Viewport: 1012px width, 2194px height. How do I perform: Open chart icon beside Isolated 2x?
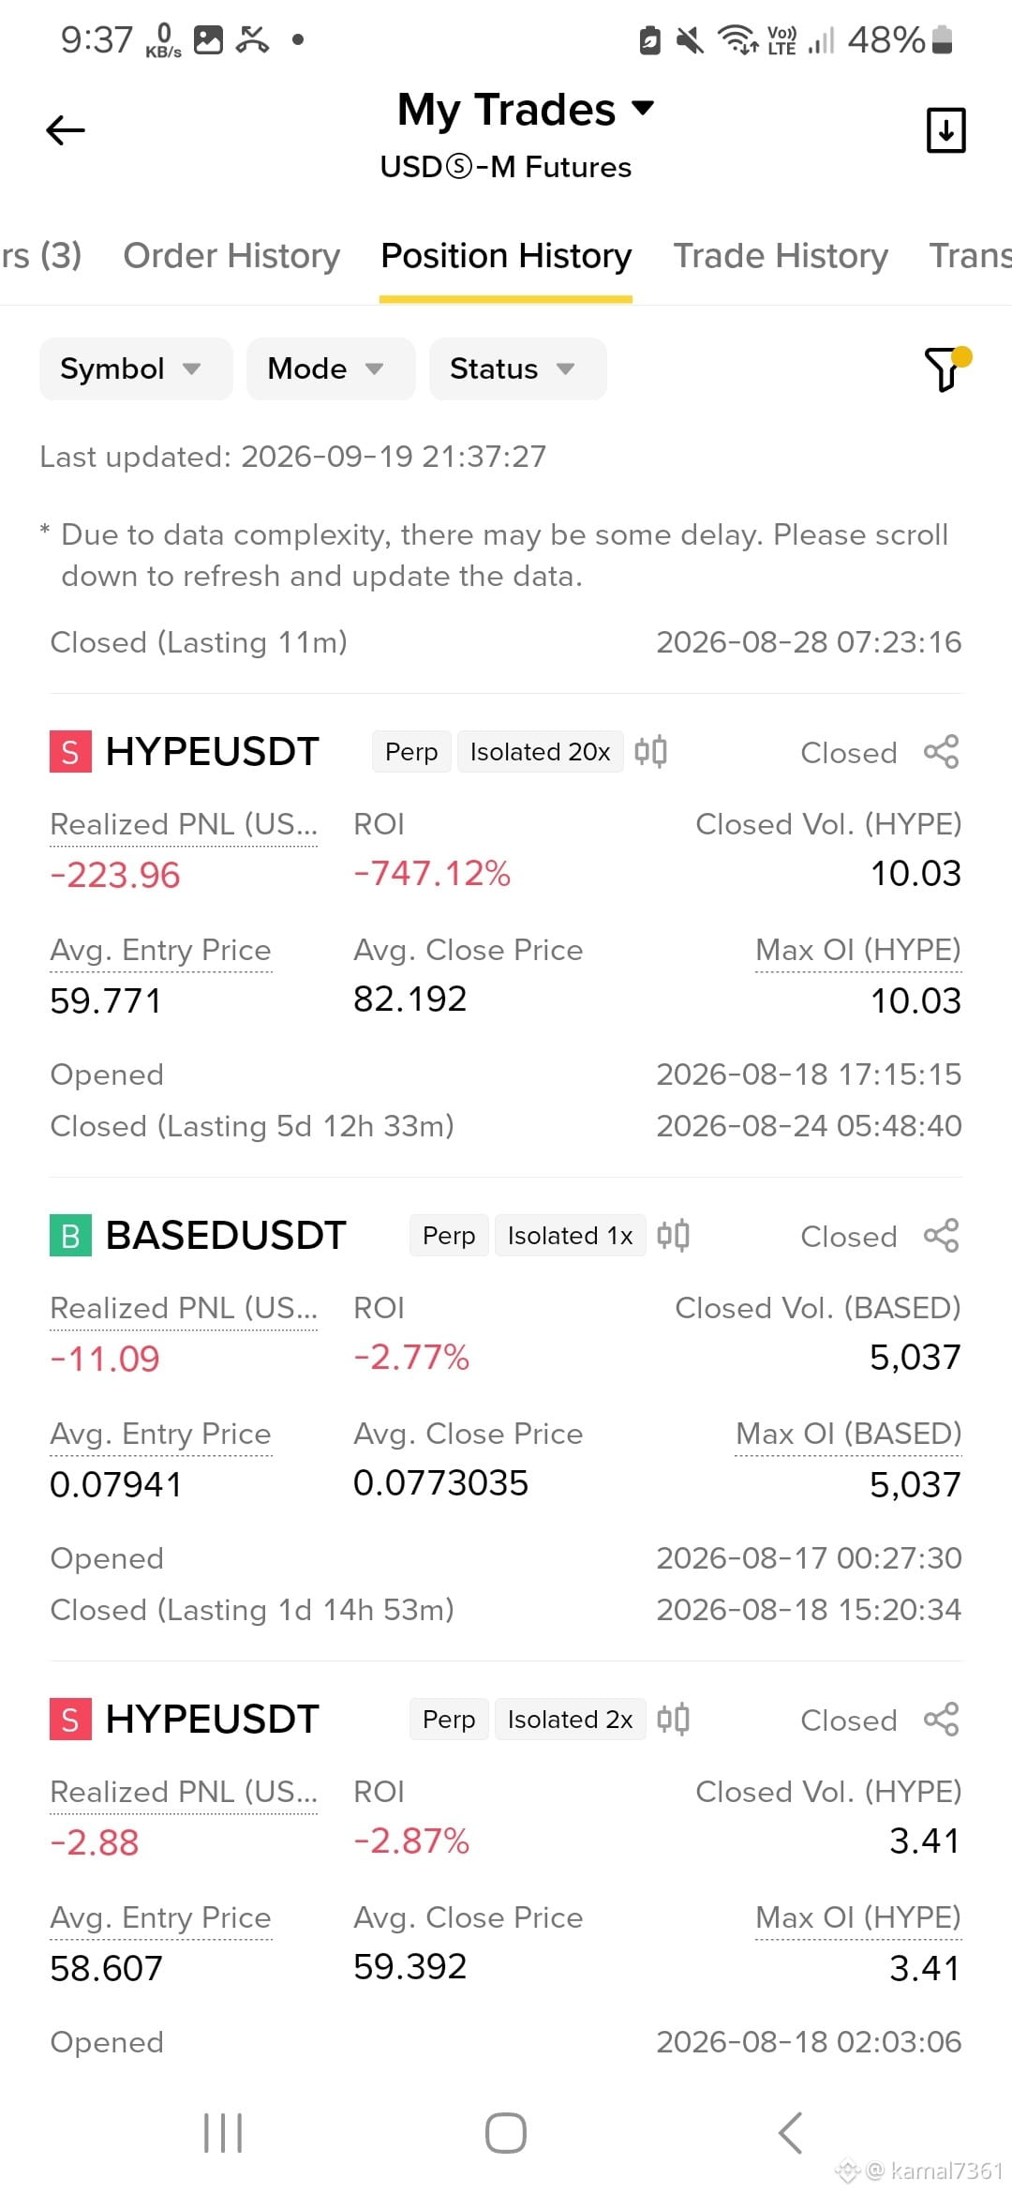[x=673, y=1720]
